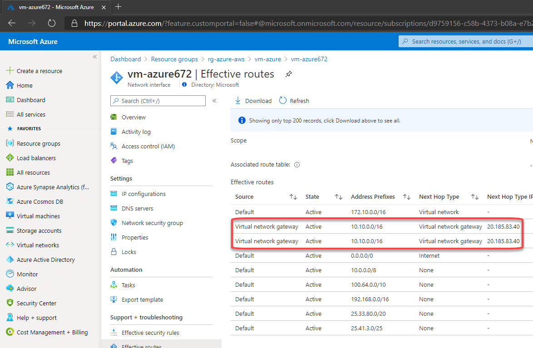
Task: Sort routes by Next Hop Type column
Action: click(475, 197)
